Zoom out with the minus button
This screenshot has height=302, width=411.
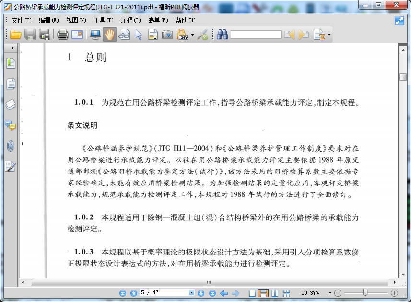[338, 293]
